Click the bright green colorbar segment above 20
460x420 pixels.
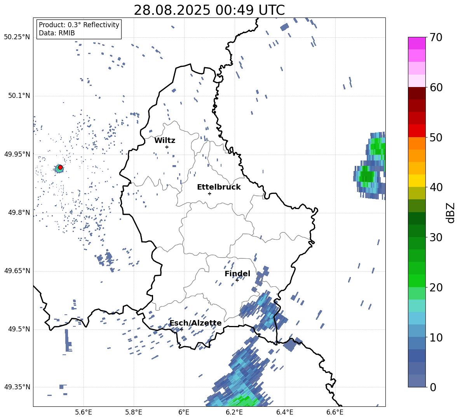click(x=416, y=281)
